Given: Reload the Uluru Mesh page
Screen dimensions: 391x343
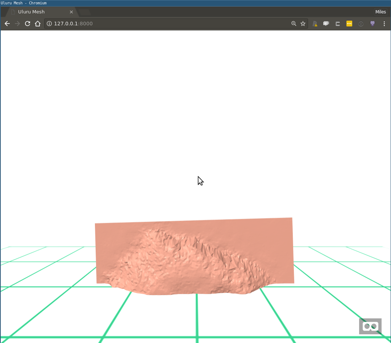Looking at the screenshot, I should tap(28, 24).
